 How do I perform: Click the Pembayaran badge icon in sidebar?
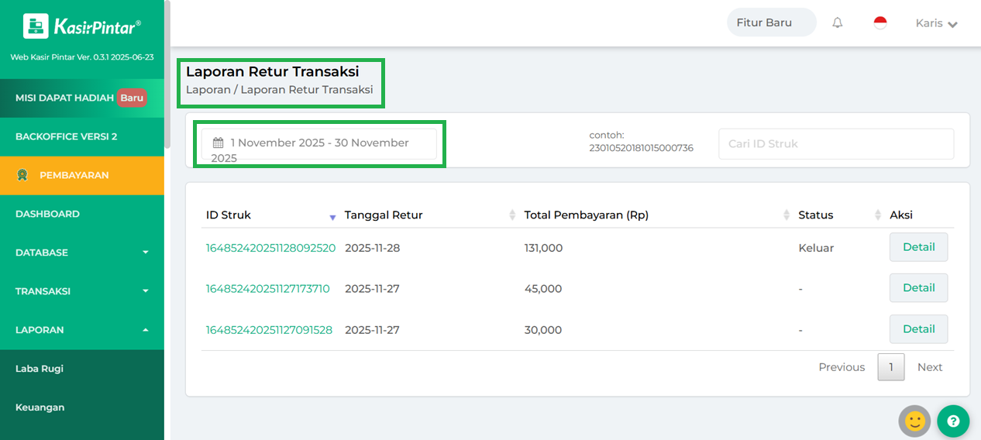[23, 175]
